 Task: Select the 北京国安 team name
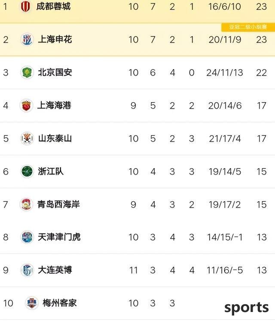click(55, 72)
